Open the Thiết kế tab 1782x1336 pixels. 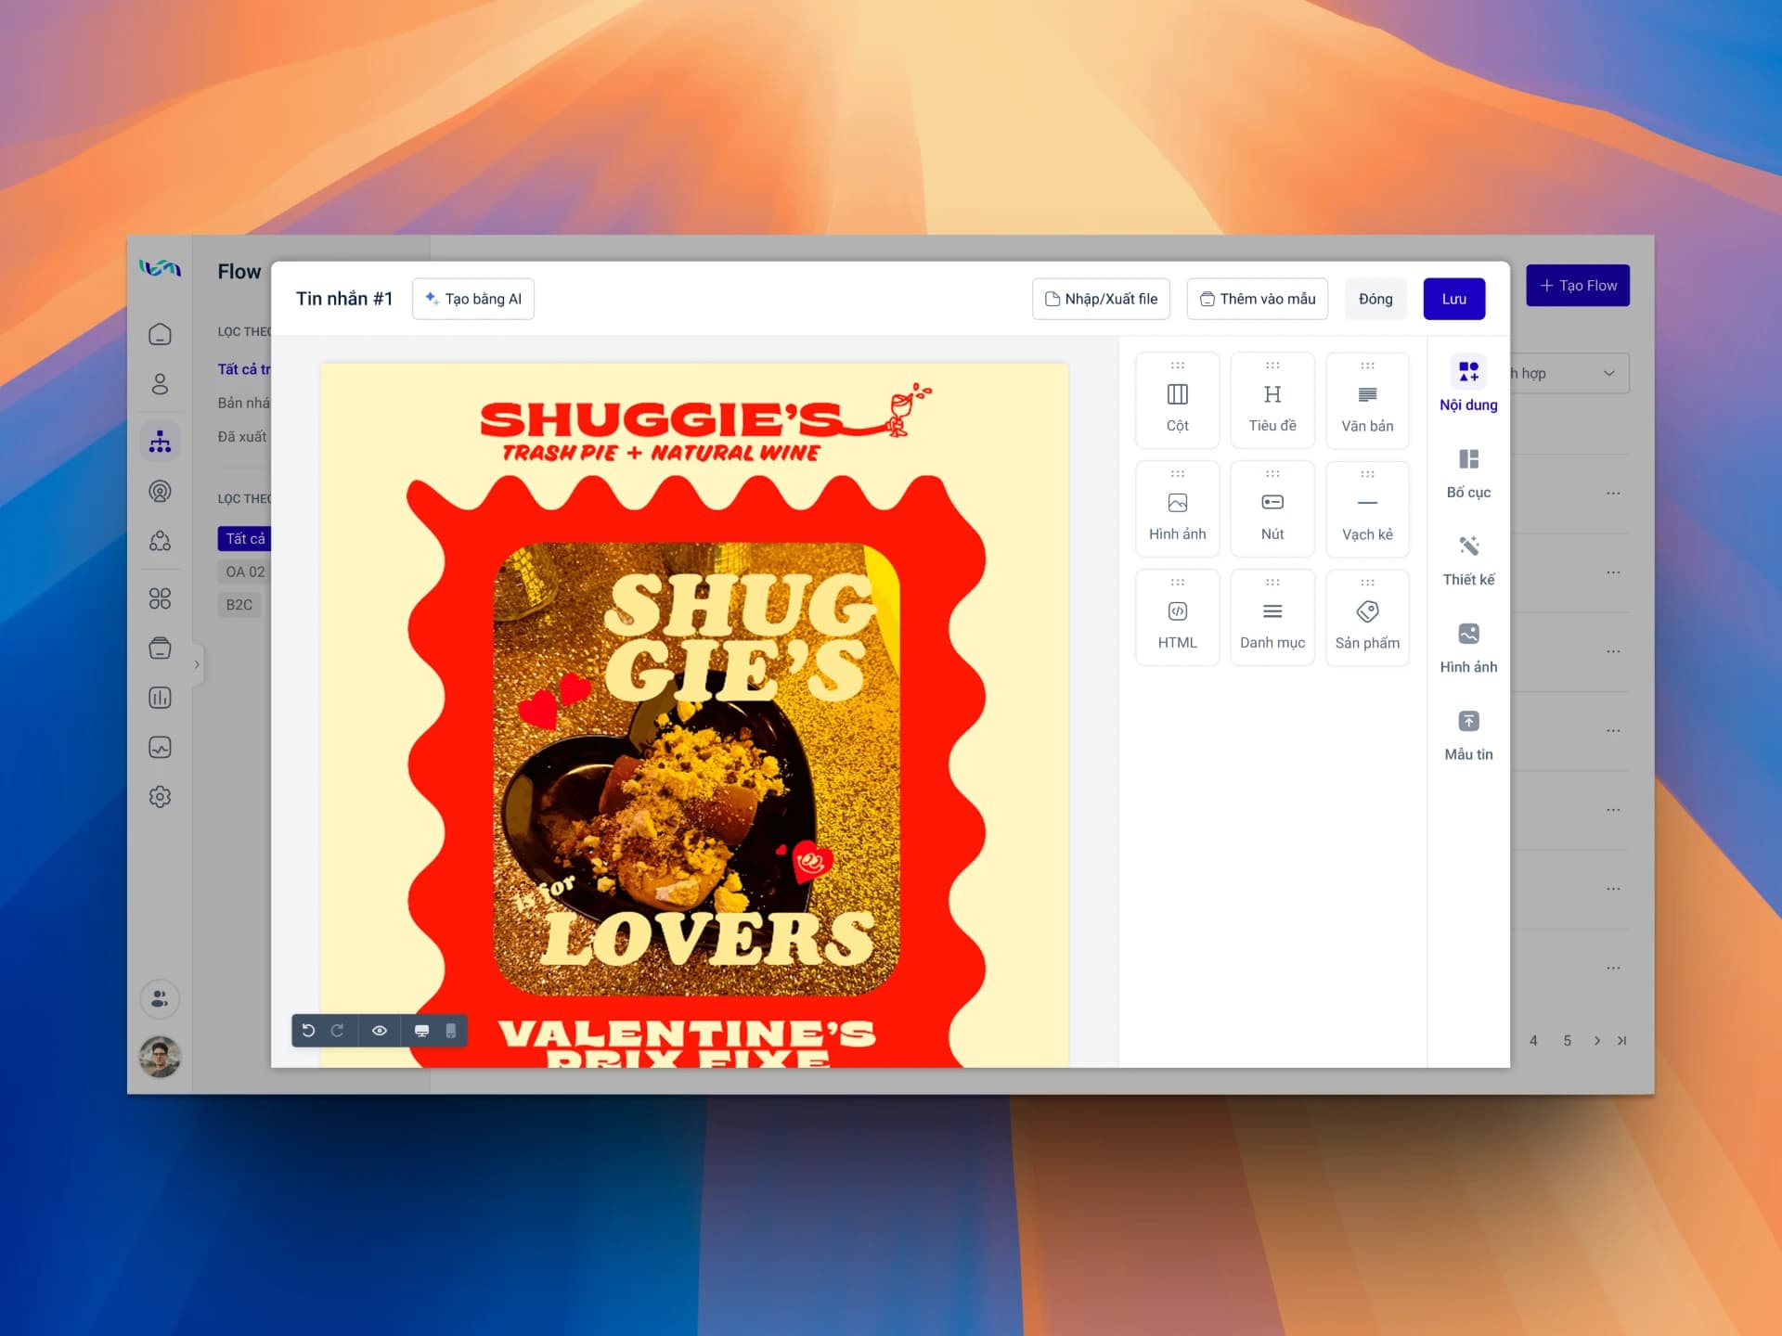tap(1468, 559)
